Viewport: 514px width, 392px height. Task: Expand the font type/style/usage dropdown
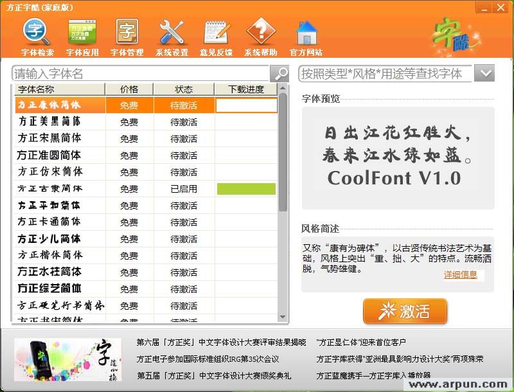click(484, 73)
